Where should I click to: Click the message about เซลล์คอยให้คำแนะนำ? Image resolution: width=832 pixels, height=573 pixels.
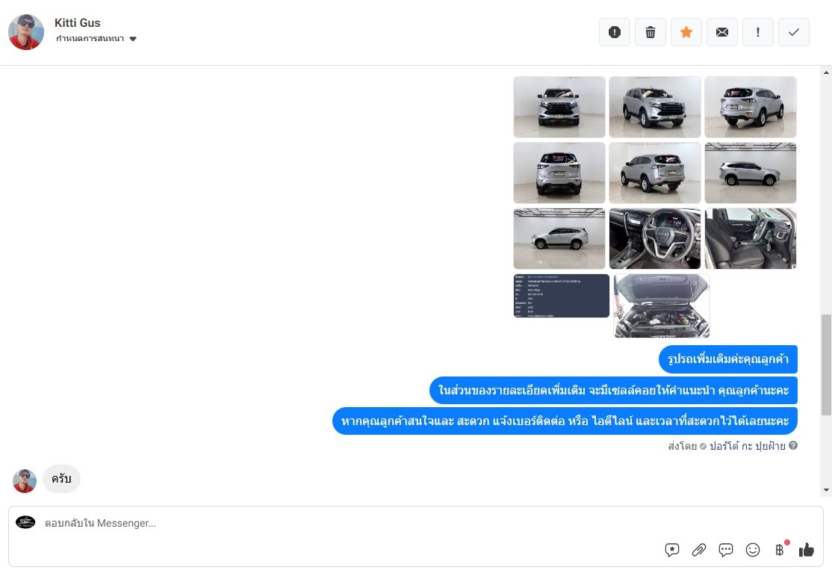pos(613,391)
